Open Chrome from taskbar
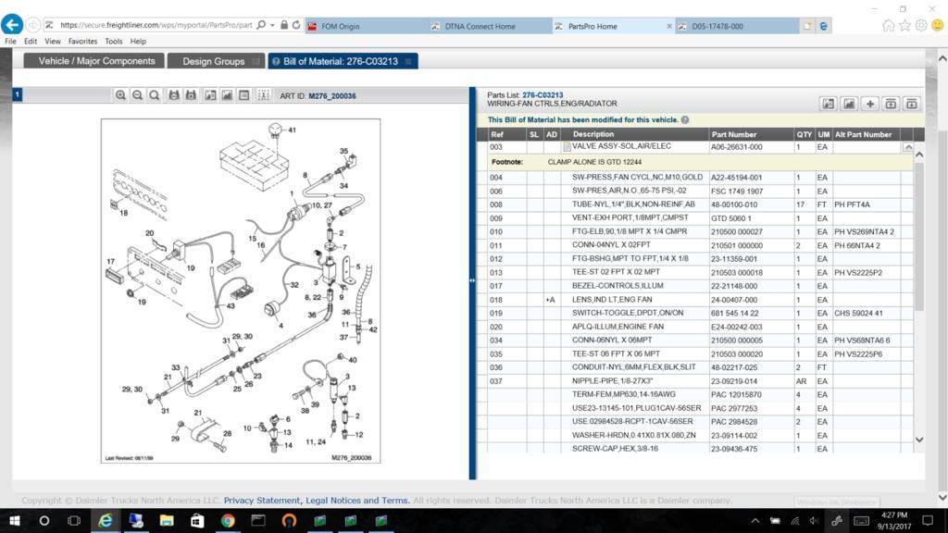 pyautogui.click(x=228, y=520)
